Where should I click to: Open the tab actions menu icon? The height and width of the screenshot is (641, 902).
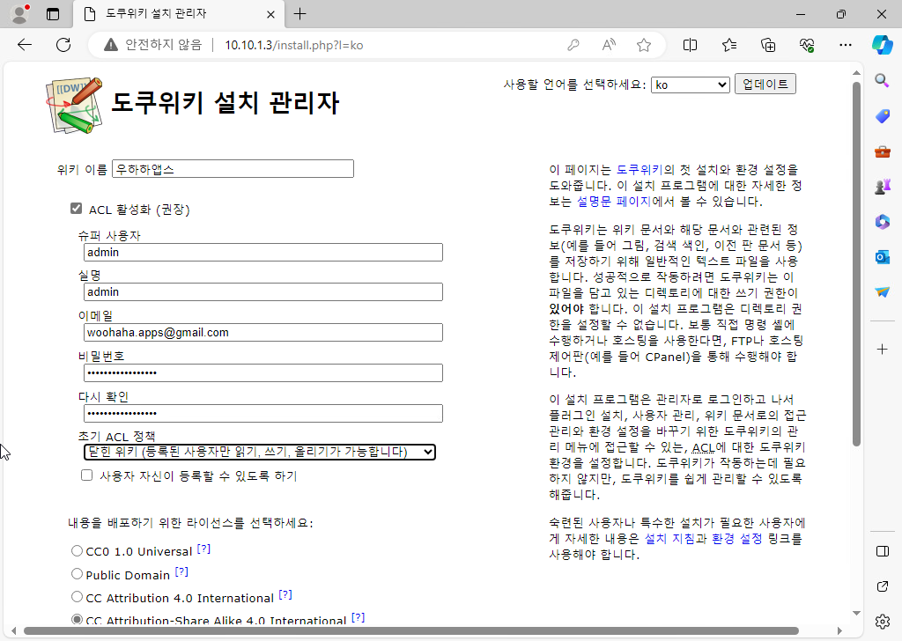53,14
